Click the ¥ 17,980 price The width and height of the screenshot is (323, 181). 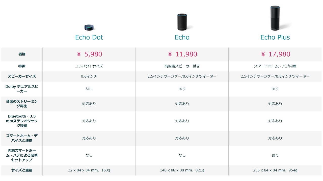click(x=275, y=54)
